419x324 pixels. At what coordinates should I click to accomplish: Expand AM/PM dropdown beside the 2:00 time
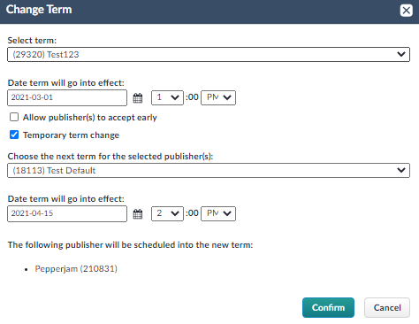pyautogui.click(x=218, y=213)
